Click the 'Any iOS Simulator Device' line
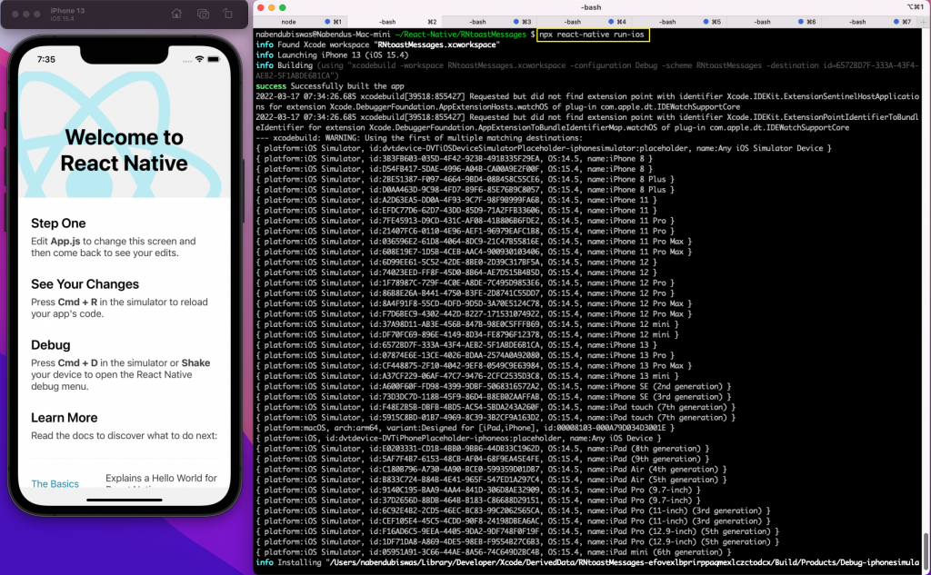 [544, 148]
